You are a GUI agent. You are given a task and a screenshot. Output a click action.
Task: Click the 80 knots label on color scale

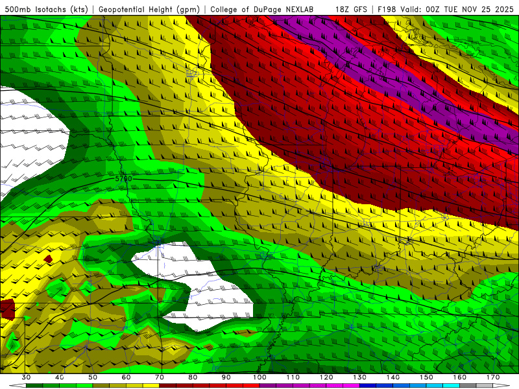pyautogui.click(x=193, y=377)
